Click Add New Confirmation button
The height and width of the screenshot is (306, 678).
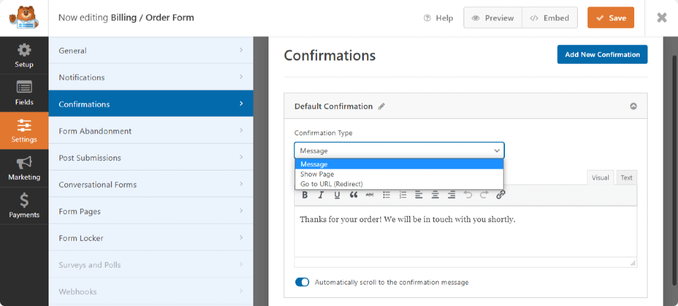coord(602,55)
